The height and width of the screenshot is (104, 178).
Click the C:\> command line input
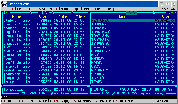[x=89, y=97]
